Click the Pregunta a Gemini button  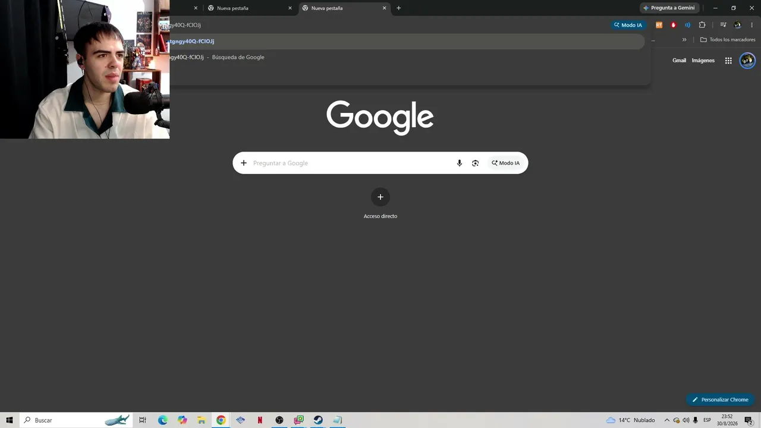(x=669, y=8)
